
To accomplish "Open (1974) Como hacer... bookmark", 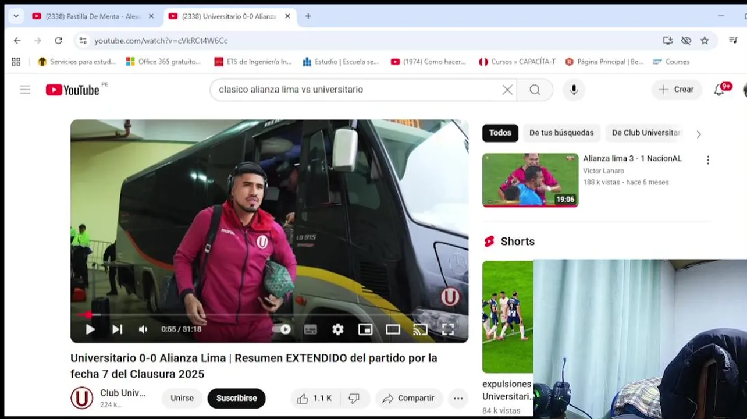I will [428, 62].
